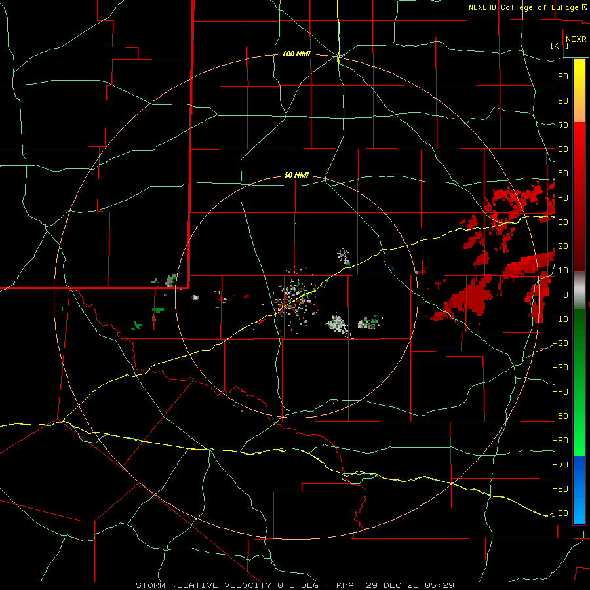
Task: Click the NEXR label above the color scale
Action: click(576, 39)
